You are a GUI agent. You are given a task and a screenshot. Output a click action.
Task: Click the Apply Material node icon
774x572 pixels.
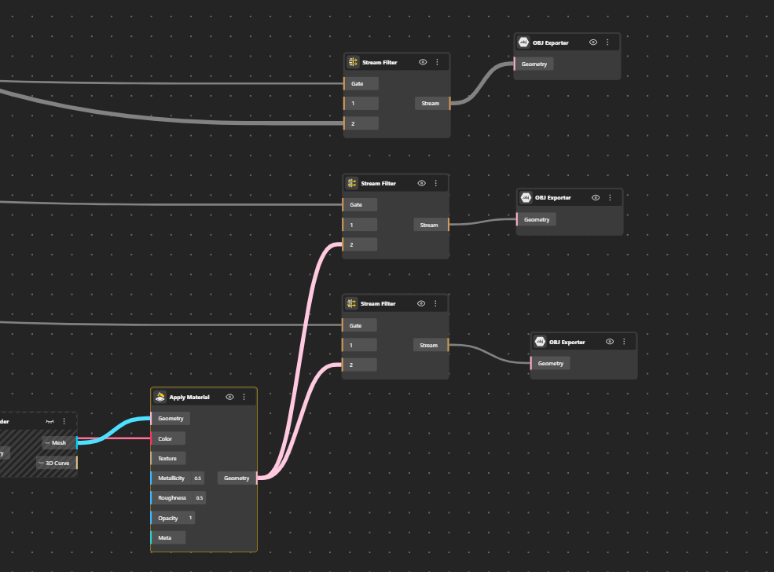(160, 397)
